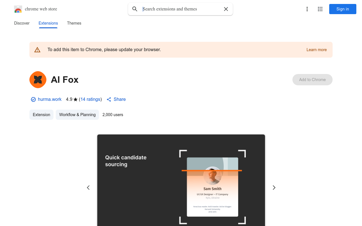Screen dimensions: 362x226
Task: Click the Chrome Web Store logo
Action: pyautogui.click(x=18, y=9)
